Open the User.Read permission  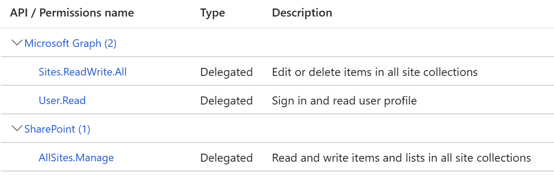coord(62,100)
